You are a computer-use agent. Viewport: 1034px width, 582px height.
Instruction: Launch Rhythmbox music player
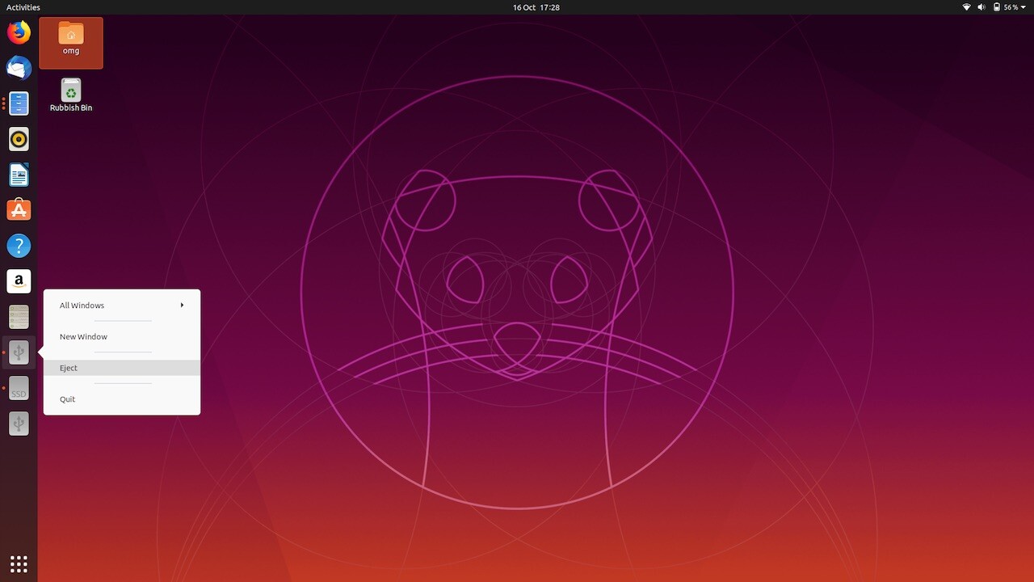coord(19,139)
